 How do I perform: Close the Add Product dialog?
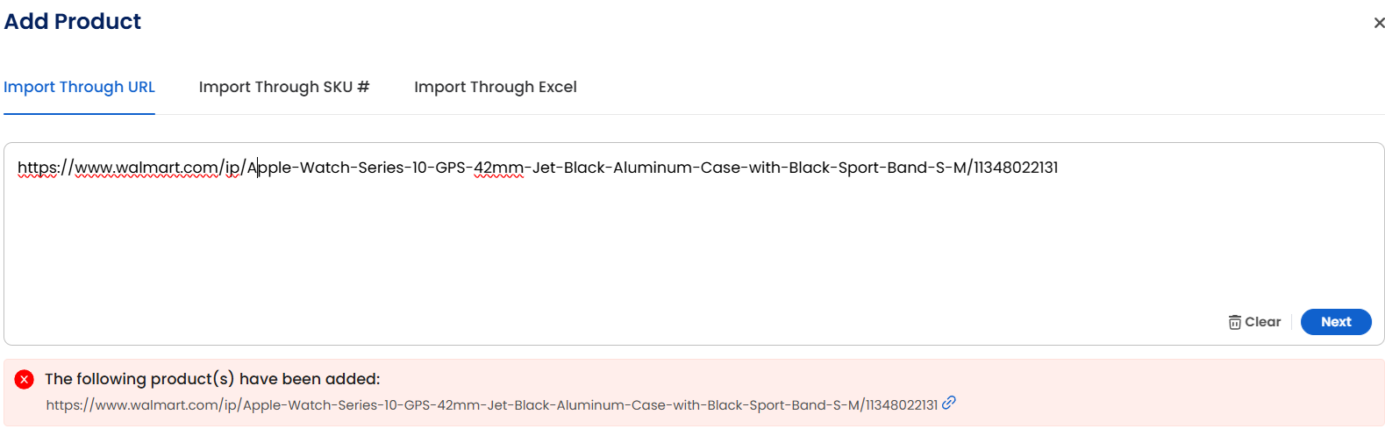(1379, 23)
